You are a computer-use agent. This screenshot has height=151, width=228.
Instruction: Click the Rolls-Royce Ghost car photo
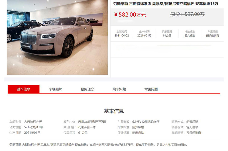[57, 37]
